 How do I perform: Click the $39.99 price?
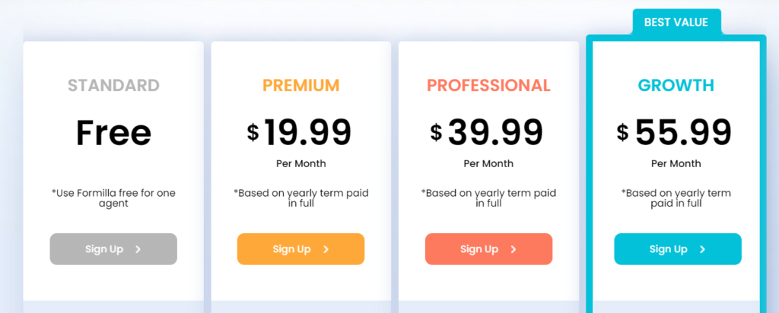pyautogui.click(x=487, y=132)
